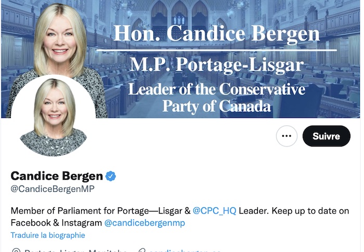Click the Portage-Lisgar, Manitoba location text
Viewport: 364px width, 252px height.
[x=75, y=250]
